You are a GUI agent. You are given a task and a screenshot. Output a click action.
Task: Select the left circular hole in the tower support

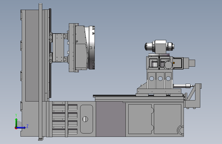click(x=152, y=78)
